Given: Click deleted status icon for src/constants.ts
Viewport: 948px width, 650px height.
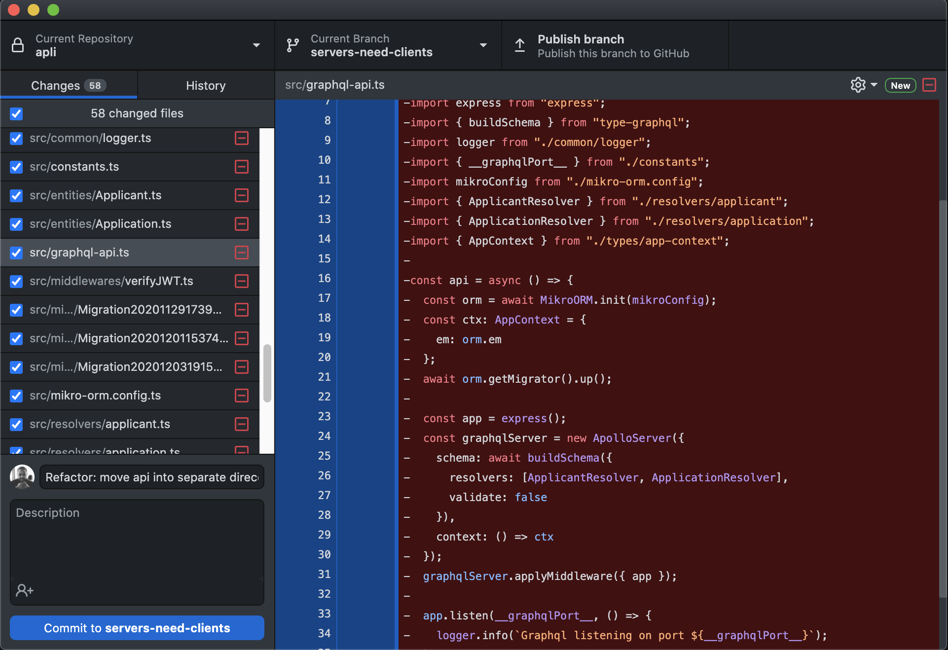Looking at the screenshot, I should pyautogui.click(x=242, y=167).
